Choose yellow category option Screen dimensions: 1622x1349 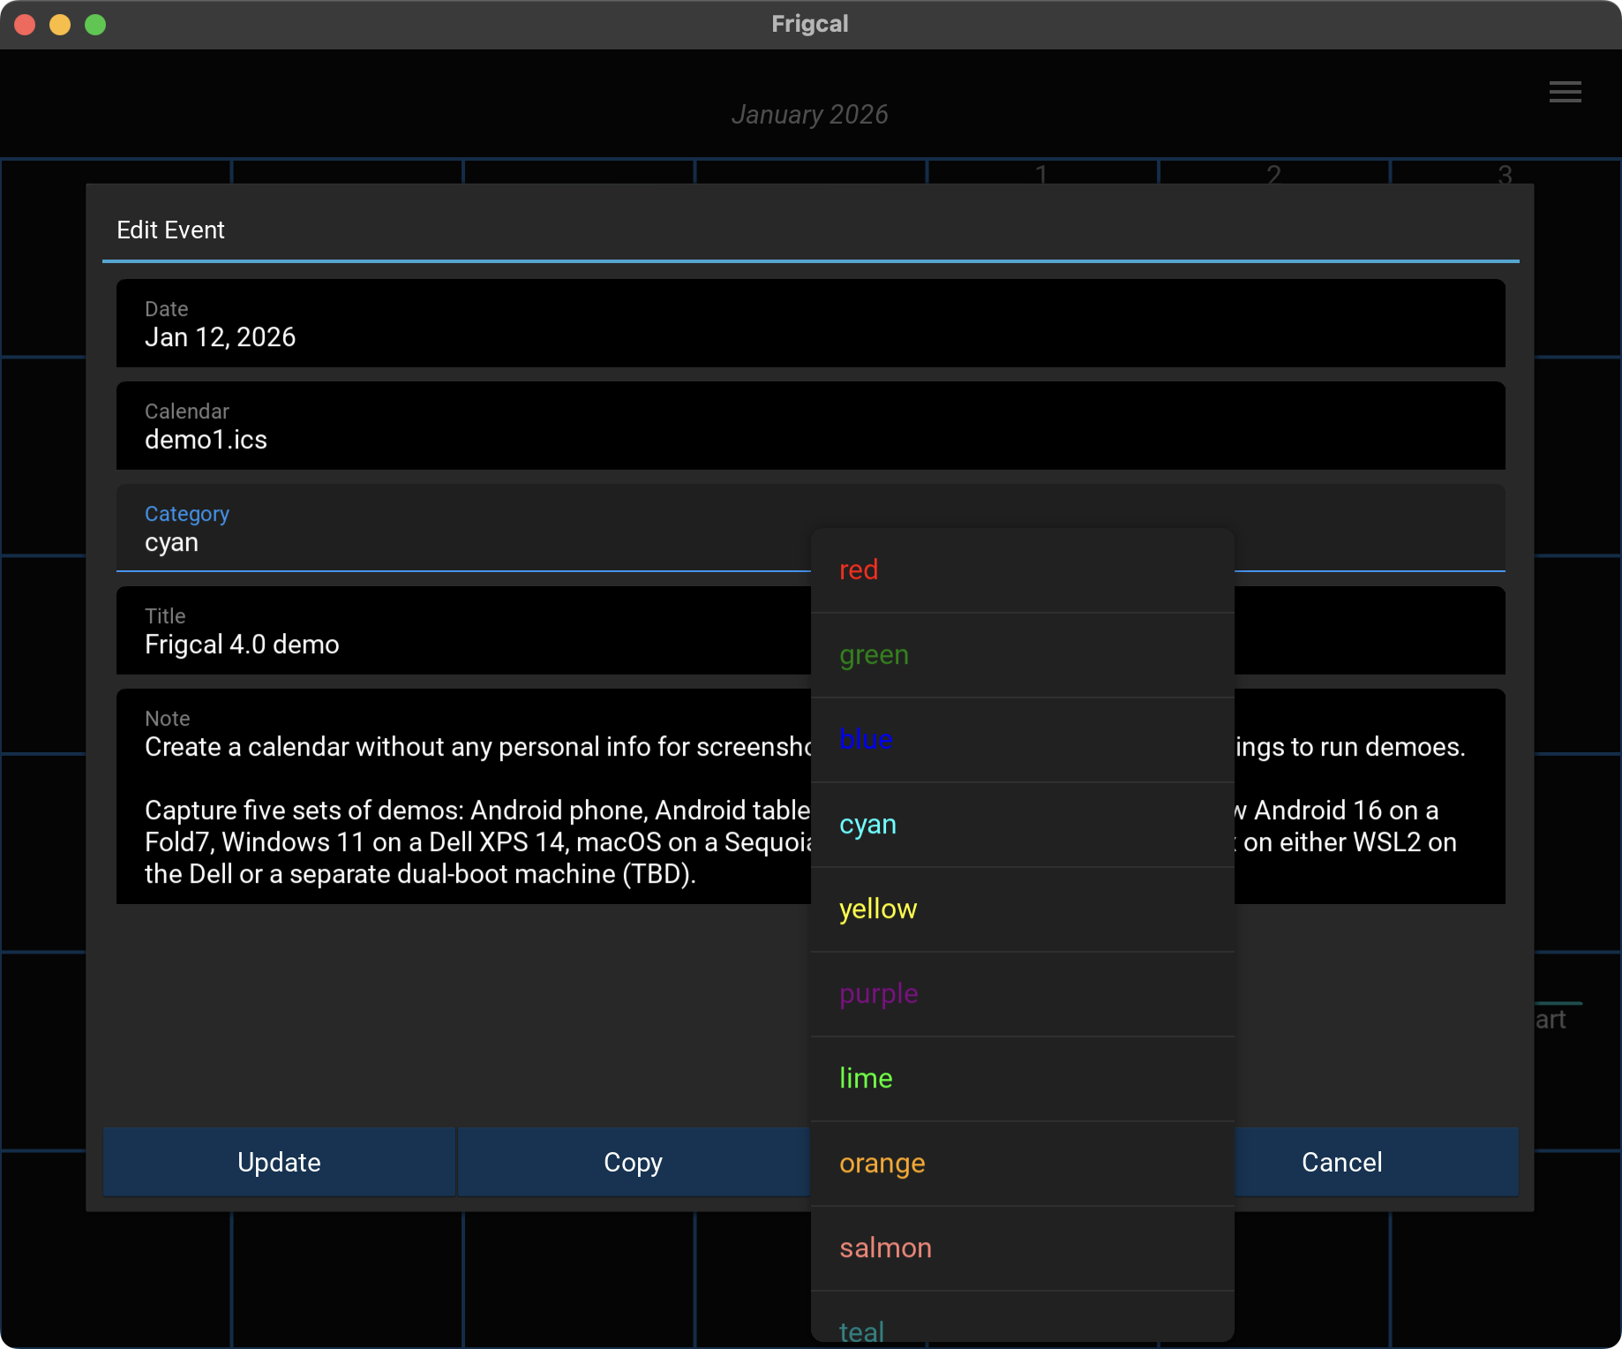coord(1021,909)
